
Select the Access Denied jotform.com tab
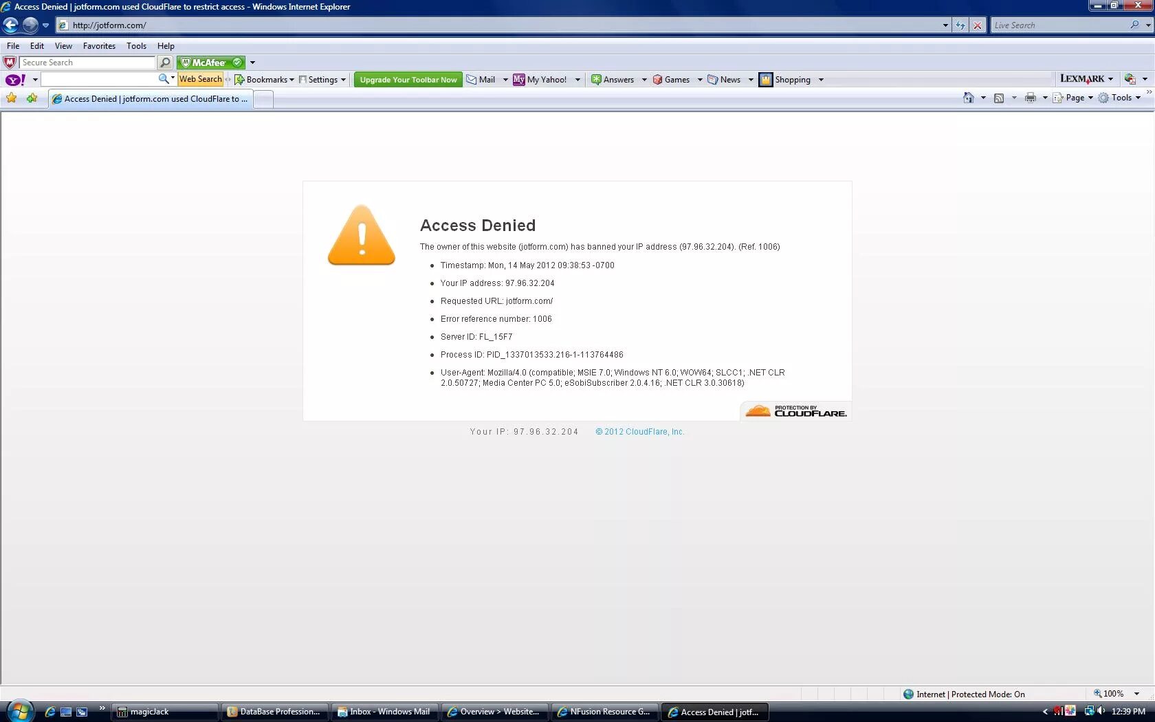click(x=151, y=99)
